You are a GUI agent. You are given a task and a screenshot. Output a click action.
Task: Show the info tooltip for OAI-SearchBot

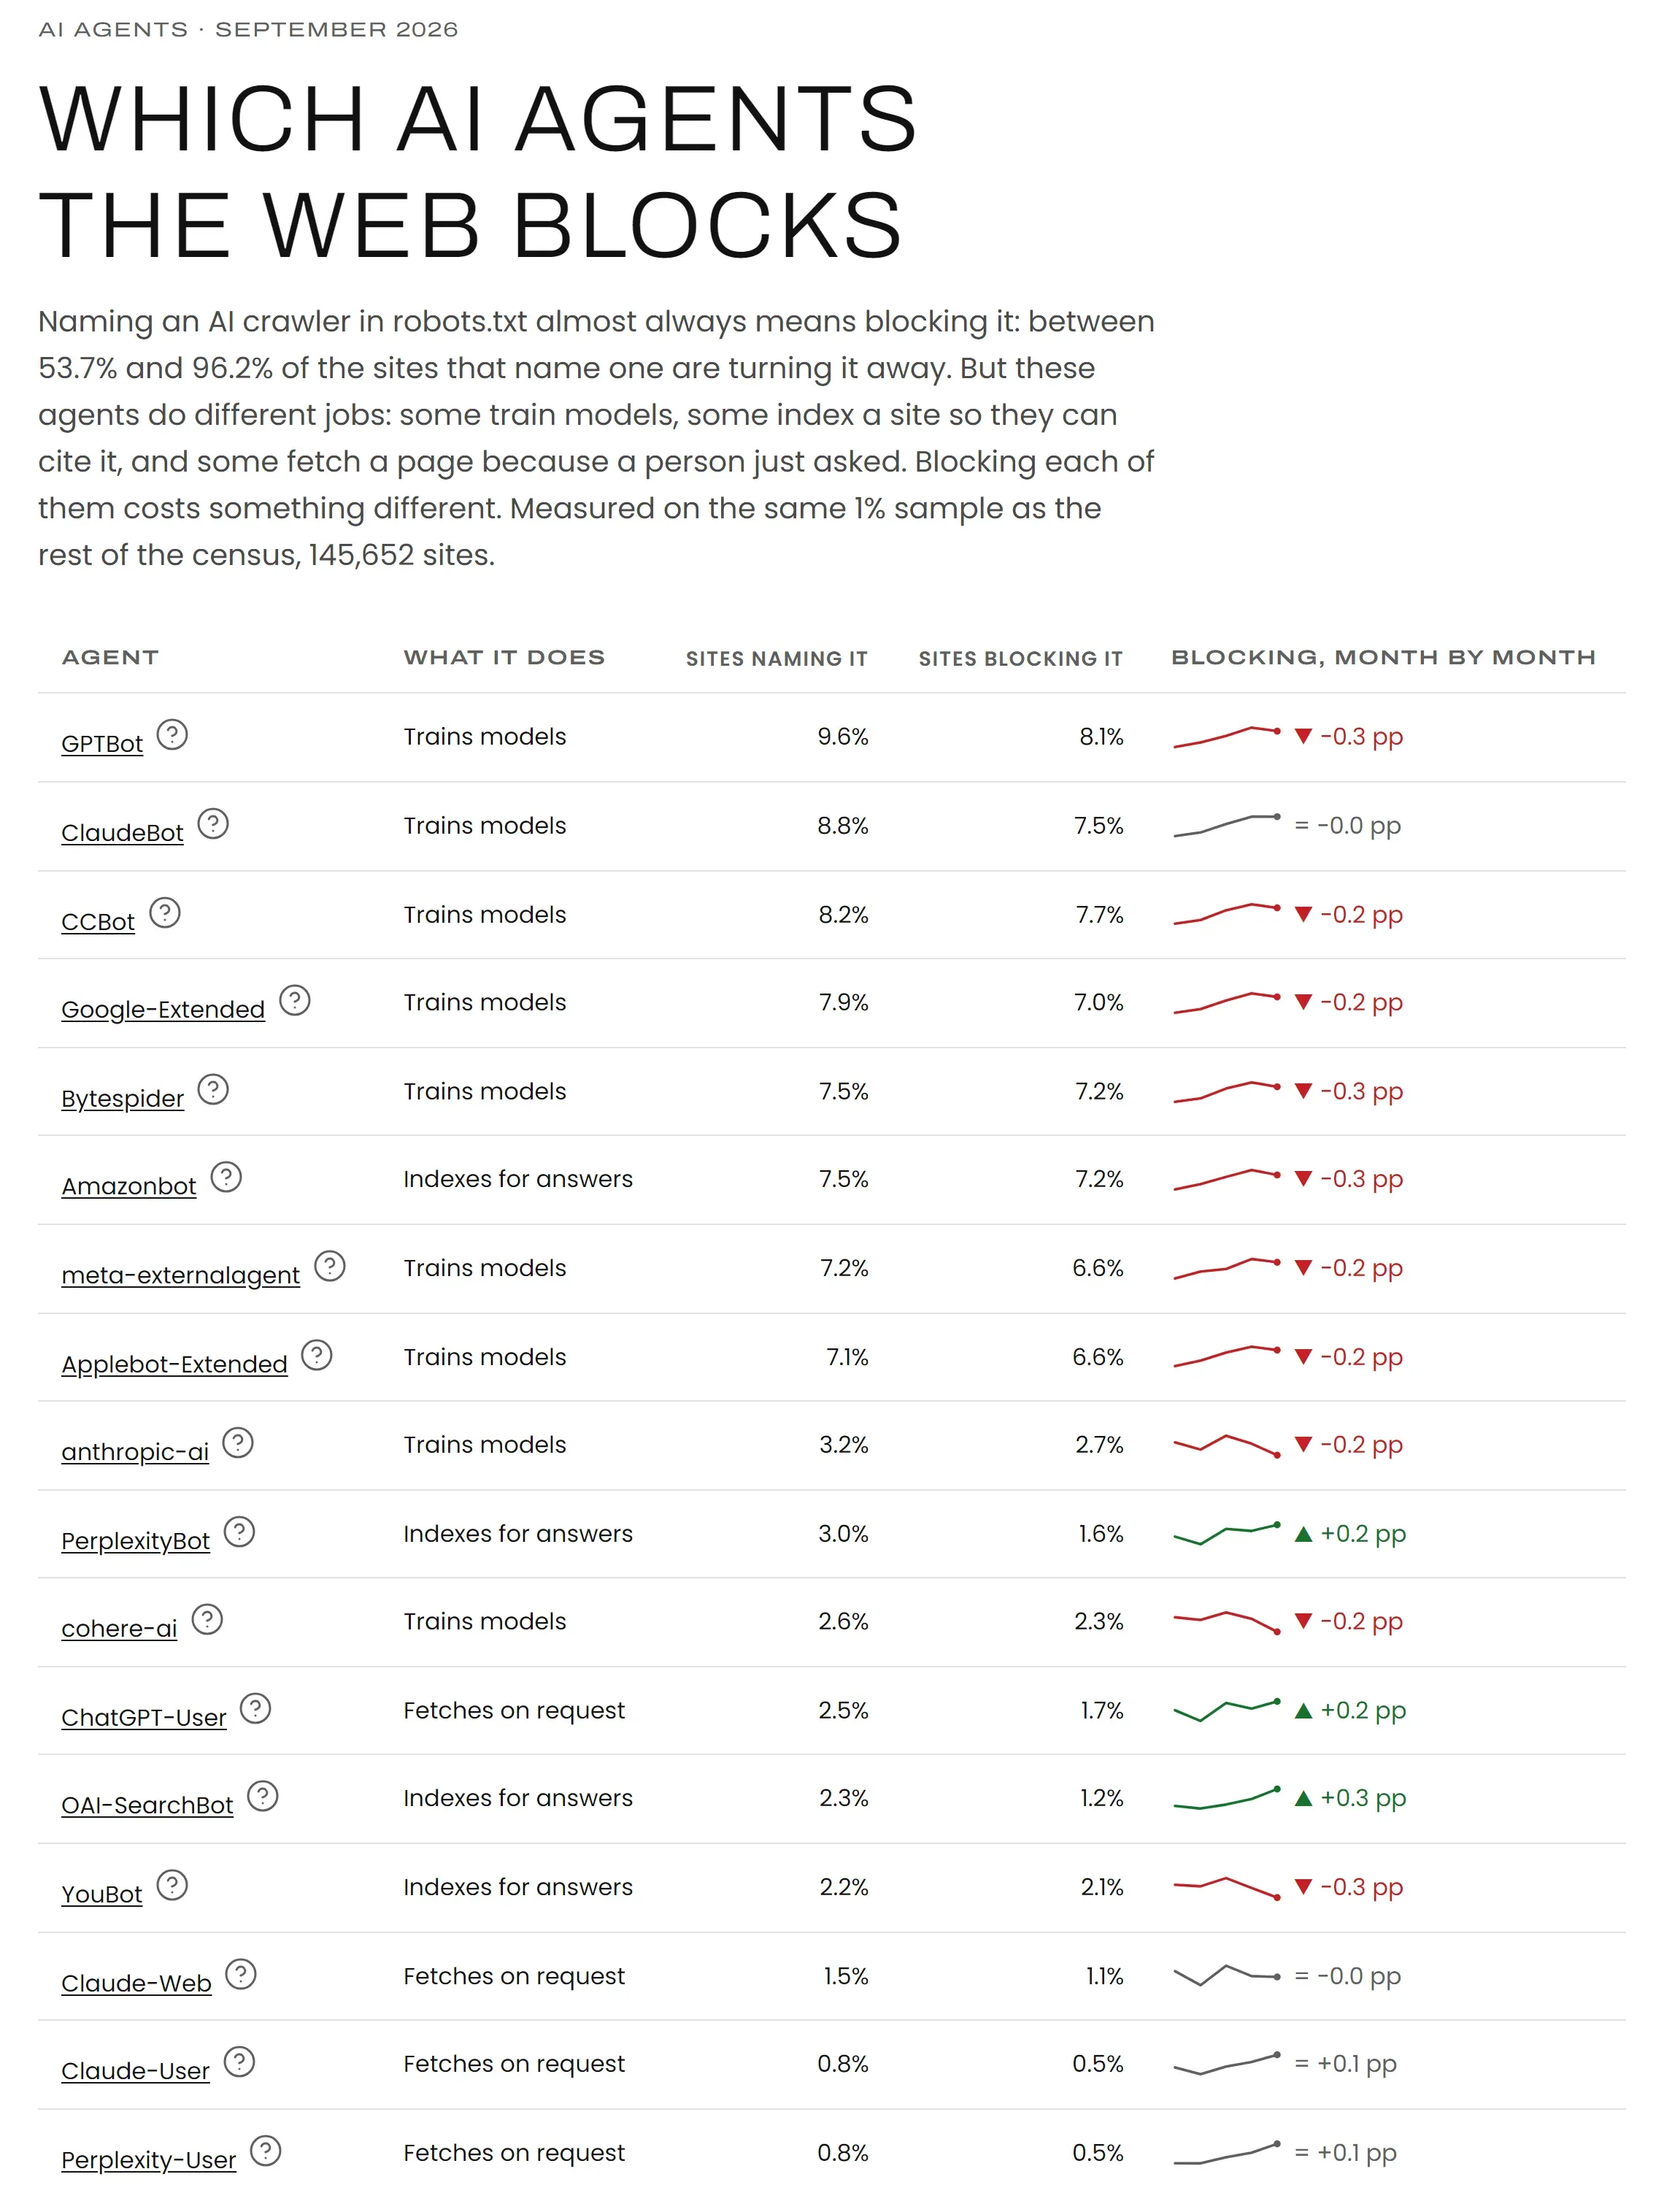pyautogui.click(x=263, y=1797)
